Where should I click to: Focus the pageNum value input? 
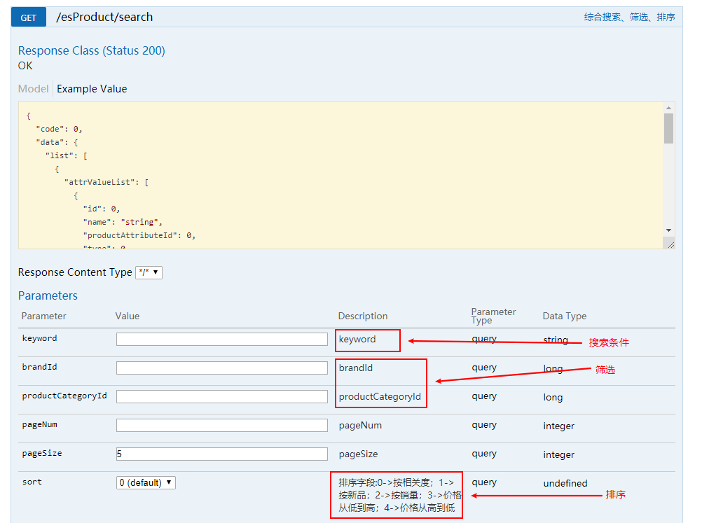tap(222, 425)
